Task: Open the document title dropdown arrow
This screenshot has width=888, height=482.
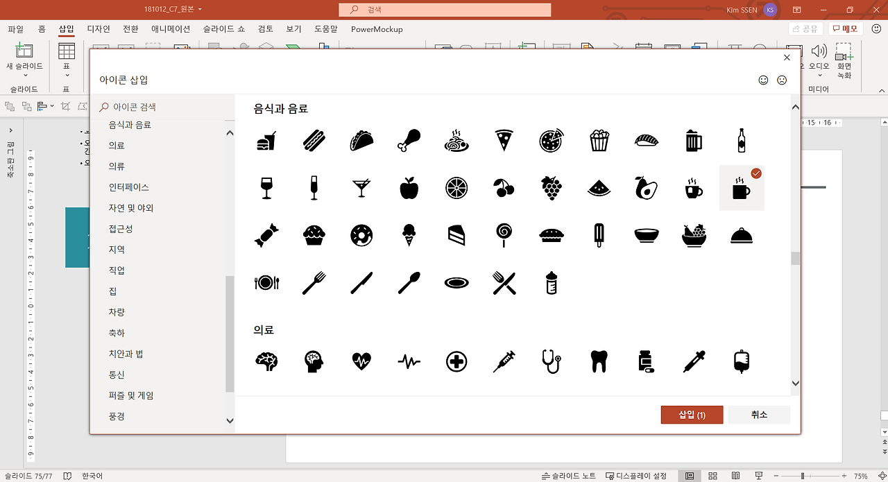Action: point(200,10)
